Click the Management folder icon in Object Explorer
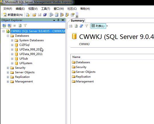The image size is (154, 124). tap(12, 82)
